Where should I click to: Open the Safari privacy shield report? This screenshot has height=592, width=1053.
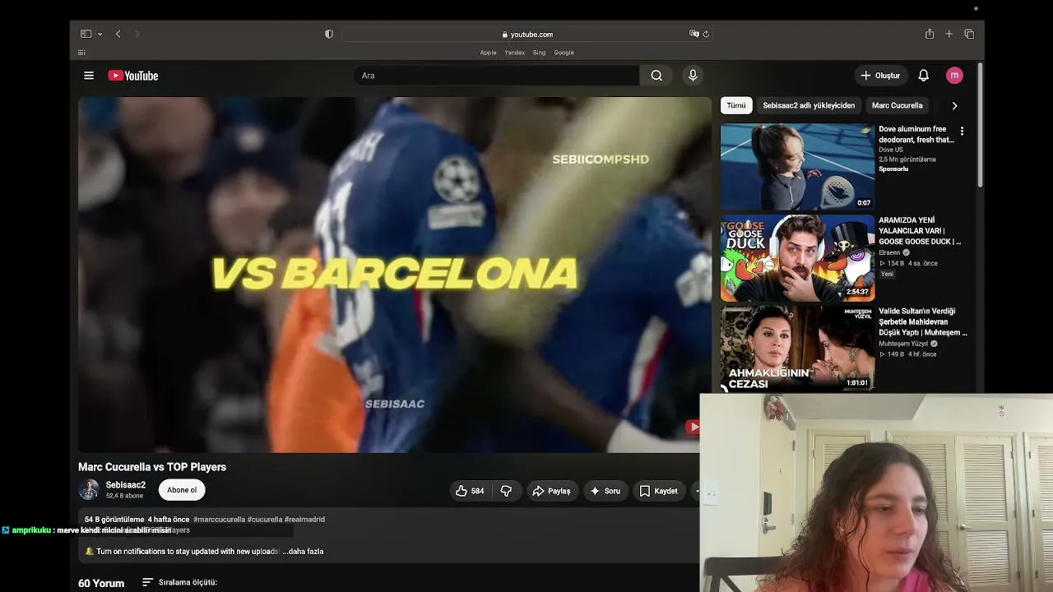pyautogui.click(x=329, y=34)
